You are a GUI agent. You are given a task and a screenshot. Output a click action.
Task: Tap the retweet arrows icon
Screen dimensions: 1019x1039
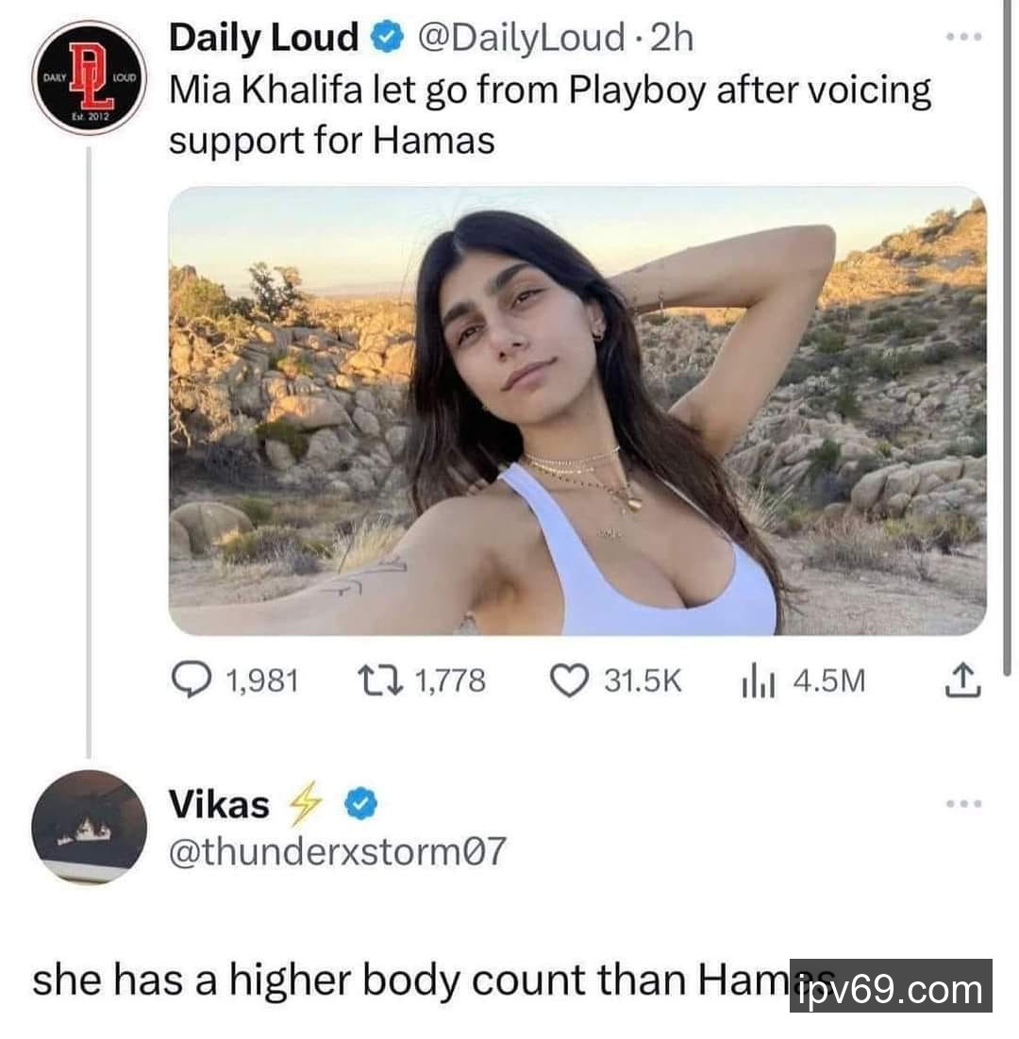pyautogui.click(x=379, y=680)
